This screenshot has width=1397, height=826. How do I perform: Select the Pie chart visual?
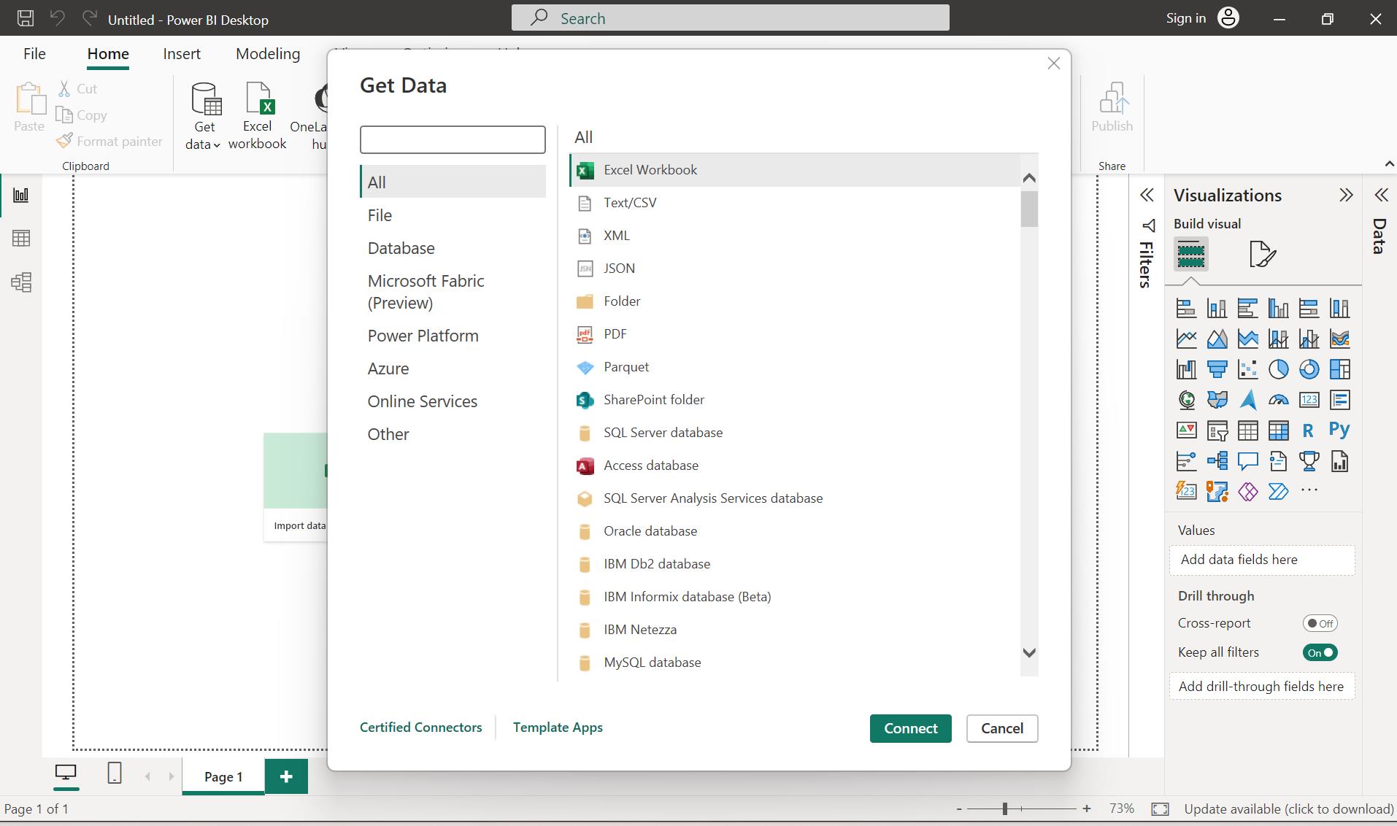(x=1279, y=369)
